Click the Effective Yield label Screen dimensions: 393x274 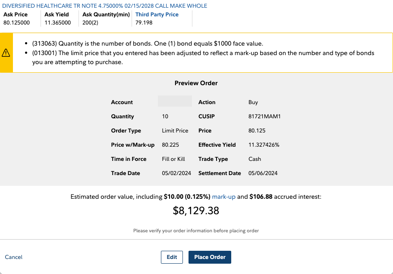tap(217, 145)
